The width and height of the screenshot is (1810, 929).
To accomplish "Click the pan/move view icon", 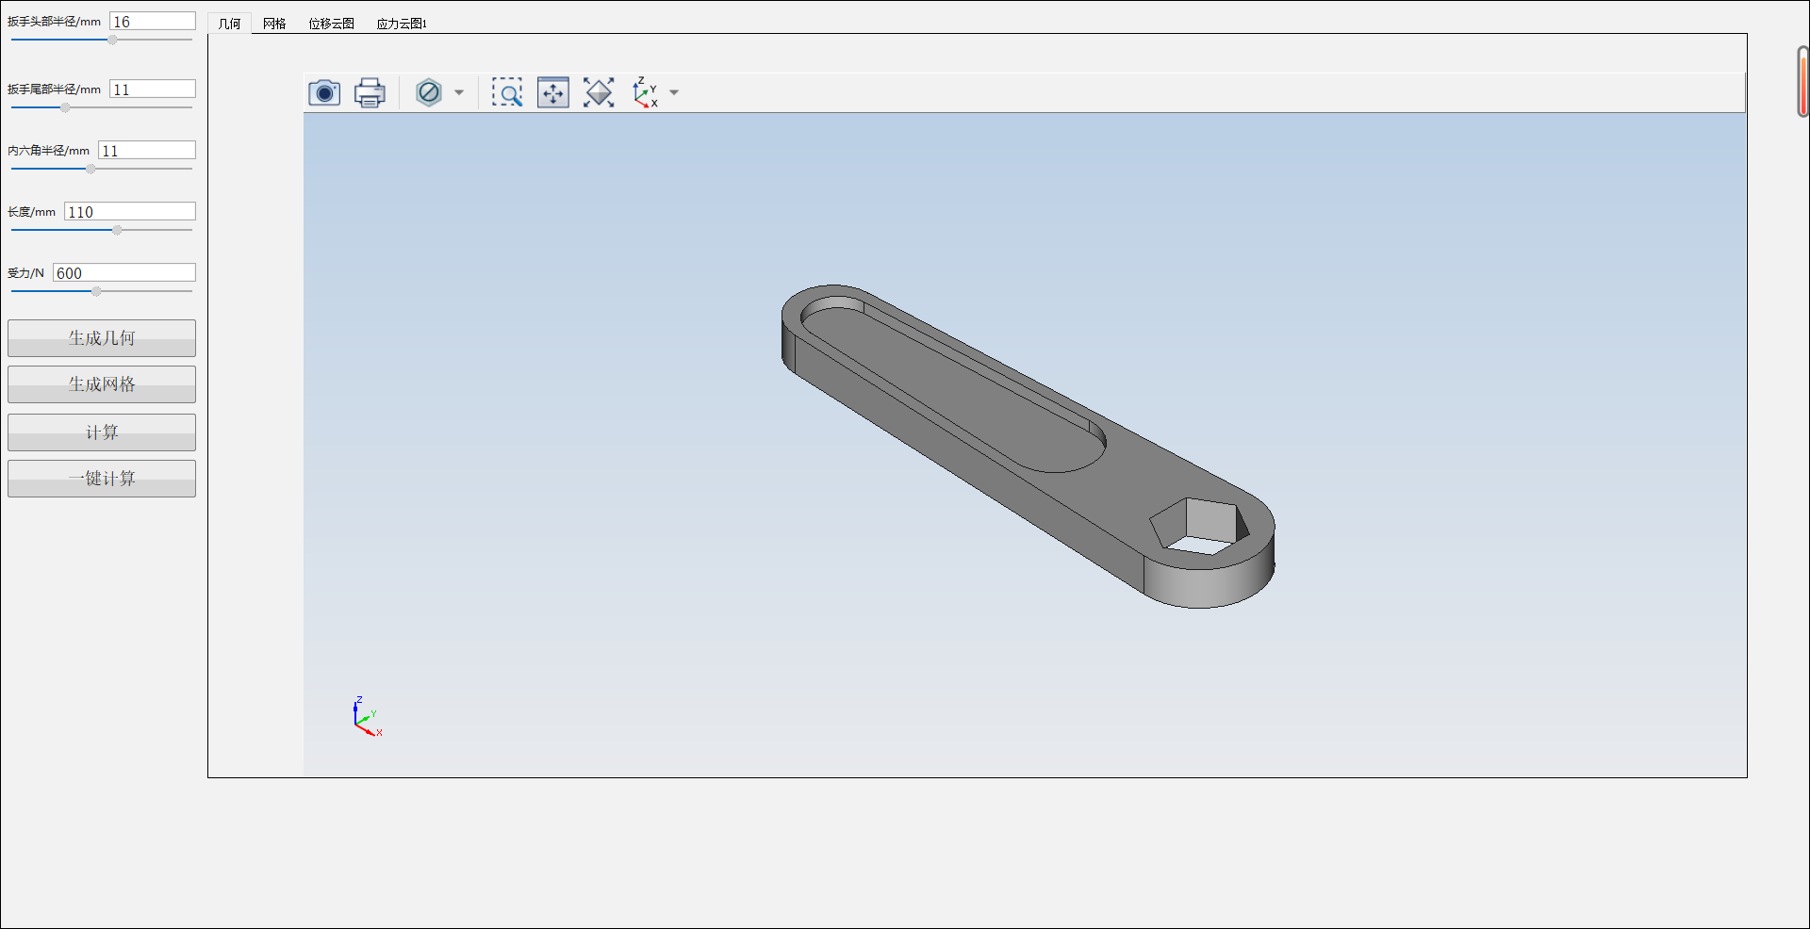I will click(553, 92).
